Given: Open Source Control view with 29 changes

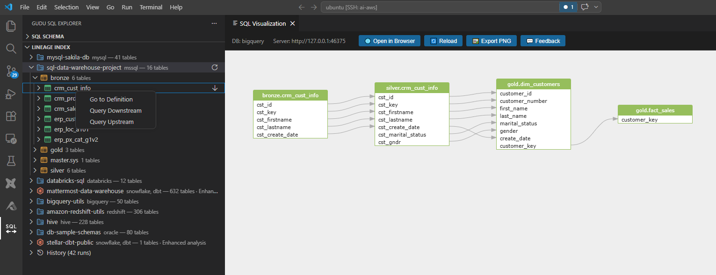Looking at the screenshot, I should click(x=11, y=72).
